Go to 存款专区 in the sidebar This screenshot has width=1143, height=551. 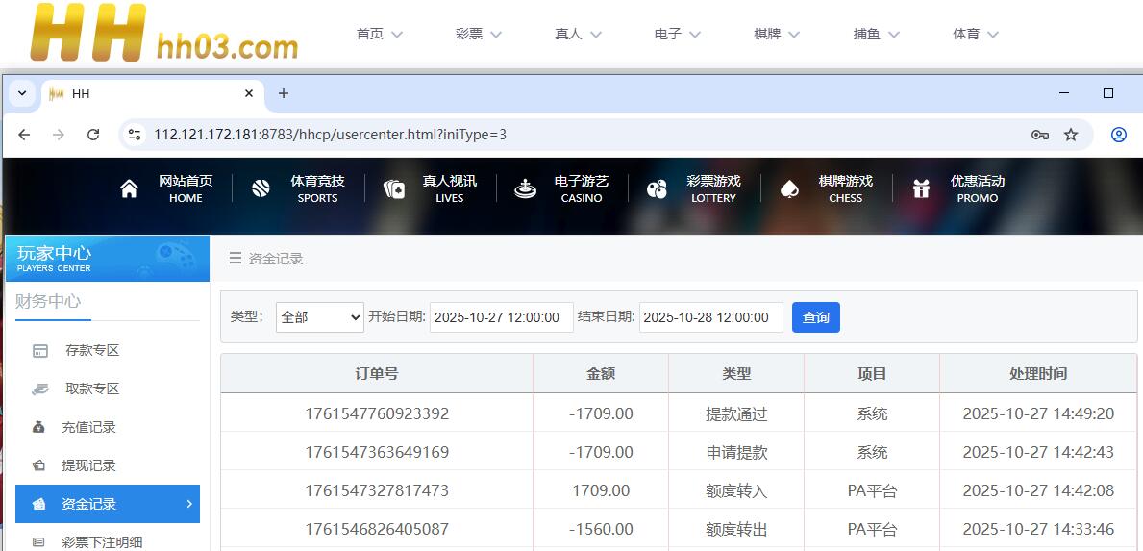[91, 350]
